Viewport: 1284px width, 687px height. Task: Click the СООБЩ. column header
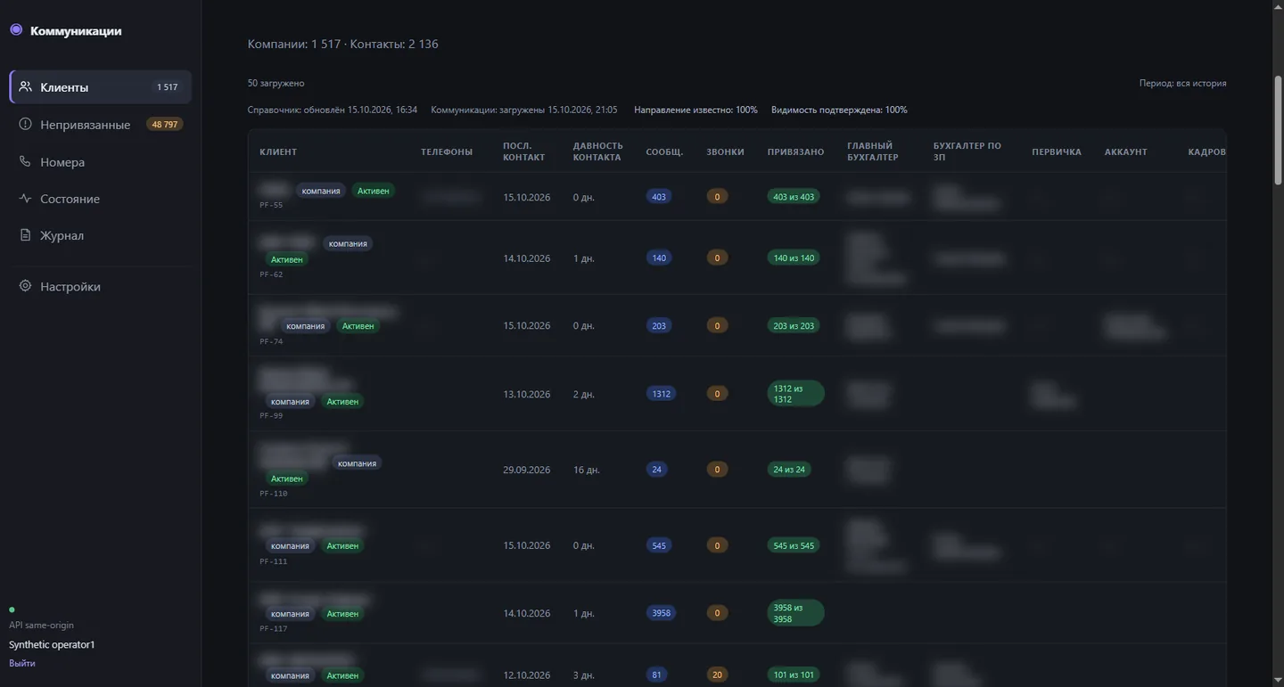pyautogui.click(x=665, y=151)
